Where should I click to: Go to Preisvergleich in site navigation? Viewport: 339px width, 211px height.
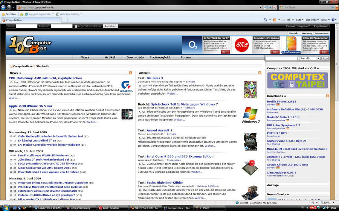tap(160, 57)
